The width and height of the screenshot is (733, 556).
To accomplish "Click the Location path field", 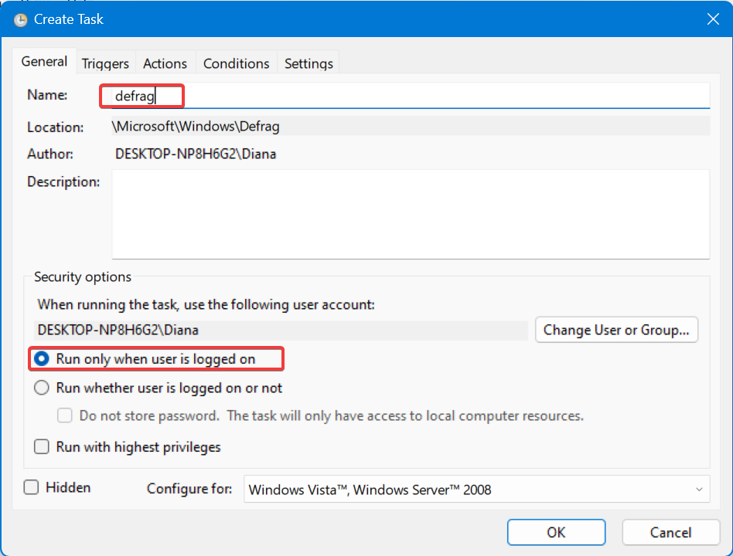I will tap(410, 127).
